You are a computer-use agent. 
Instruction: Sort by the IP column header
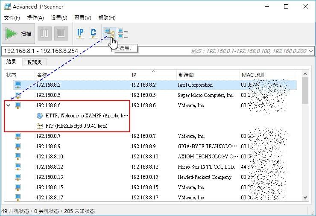153,75
